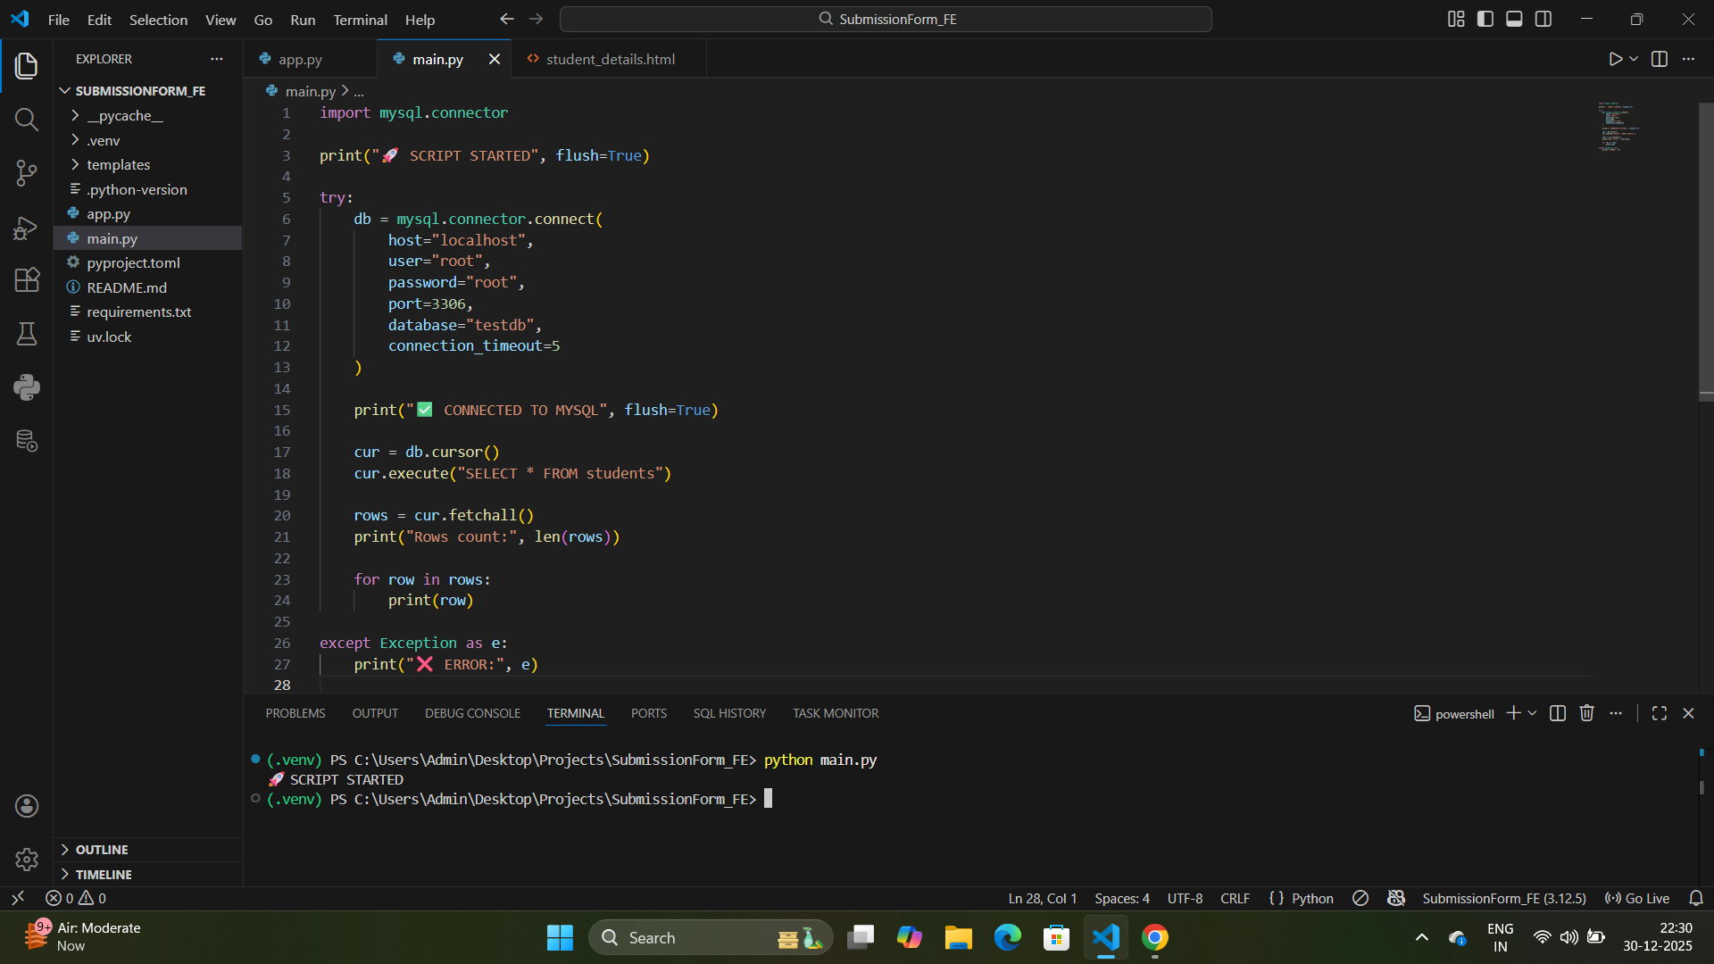Open new terminal launch profile dropdown
The height and width of the screenshot is (964, 1714).
[1533, 713]
